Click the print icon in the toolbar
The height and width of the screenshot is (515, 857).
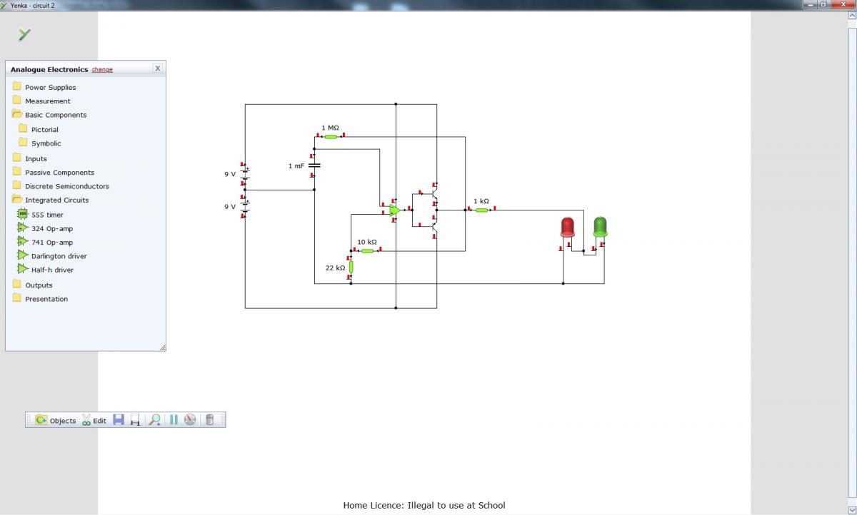(x=135, y=420)
